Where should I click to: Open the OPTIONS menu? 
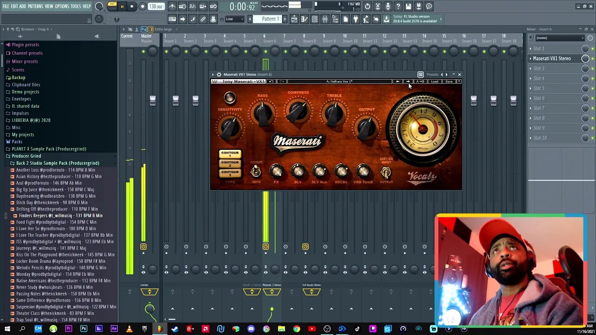(62, 6)
